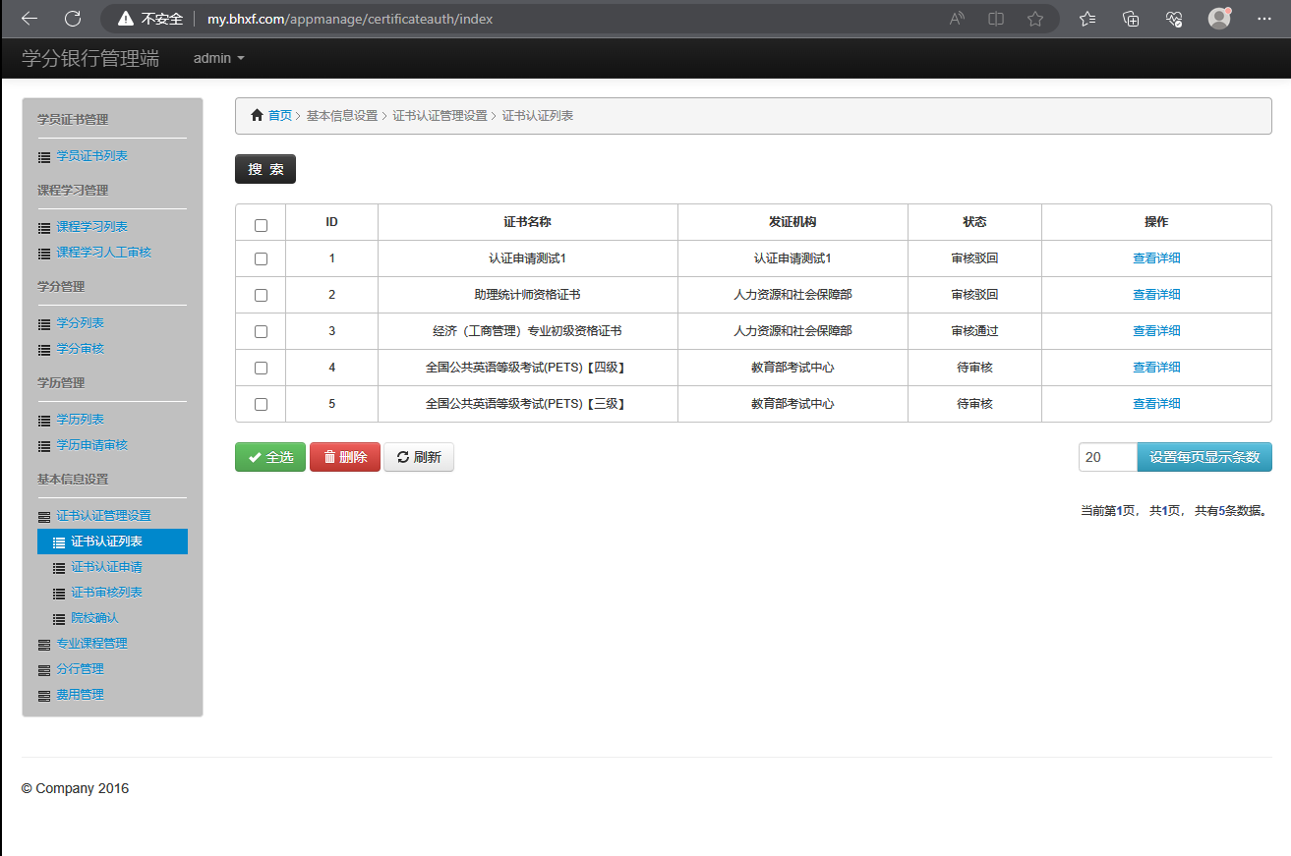Screen dimensions: 1291x856
Task: Check the row for 助理统计师资格证书
Action: point(261,296)
